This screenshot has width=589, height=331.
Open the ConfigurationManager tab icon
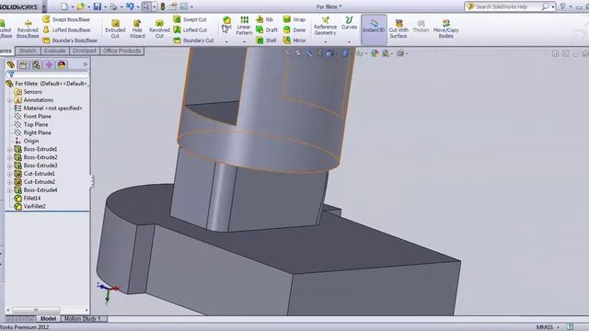point(36,65)
